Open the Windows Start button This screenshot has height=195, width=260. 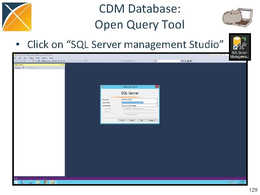pyautogui.click(x=16, y=182)
